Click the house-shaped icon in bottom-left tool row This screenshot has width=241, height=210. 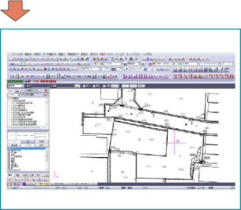[x=27, y=180]
